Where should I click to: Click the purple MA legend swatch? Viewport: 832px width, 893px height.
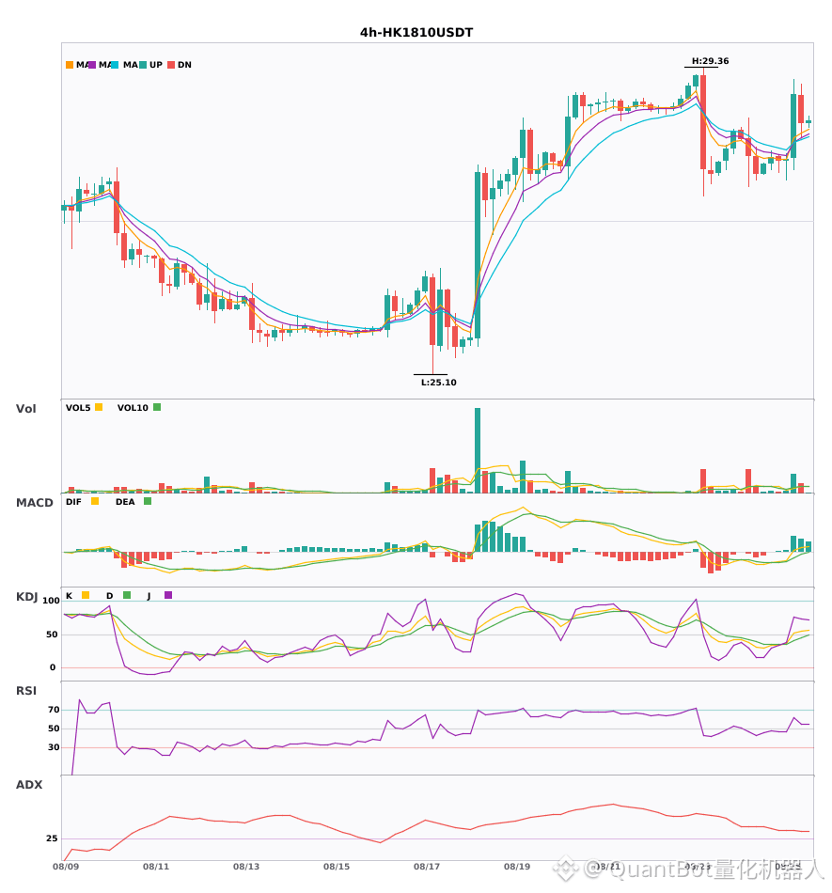pyautogui.click(x=92, y=65)
